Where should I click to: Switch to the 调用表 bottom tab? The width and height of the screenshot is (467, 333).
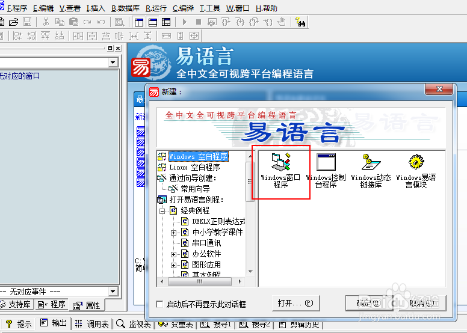[91, 324]
